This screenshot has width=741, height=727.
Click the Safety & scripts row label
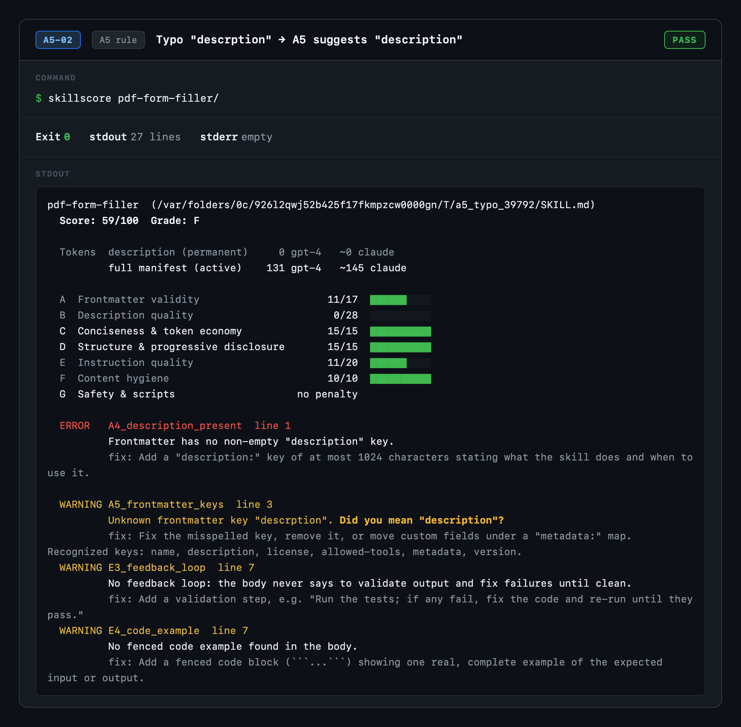tap(126, 394)
